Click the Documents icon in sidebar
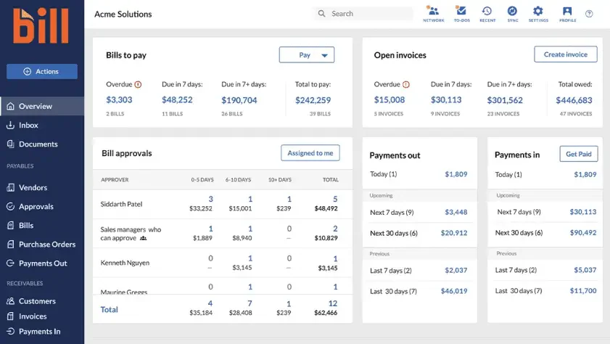 pyautogui.click(x=10, y=144)
